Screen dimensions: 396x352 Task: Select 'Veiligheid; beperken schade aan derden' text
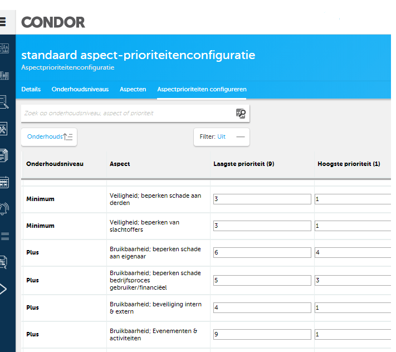point(155,199)
